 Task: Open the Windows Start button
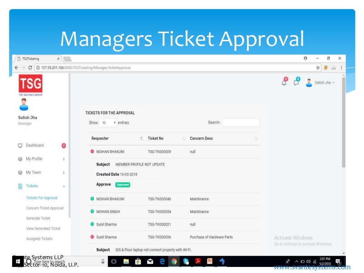(18, 261)
